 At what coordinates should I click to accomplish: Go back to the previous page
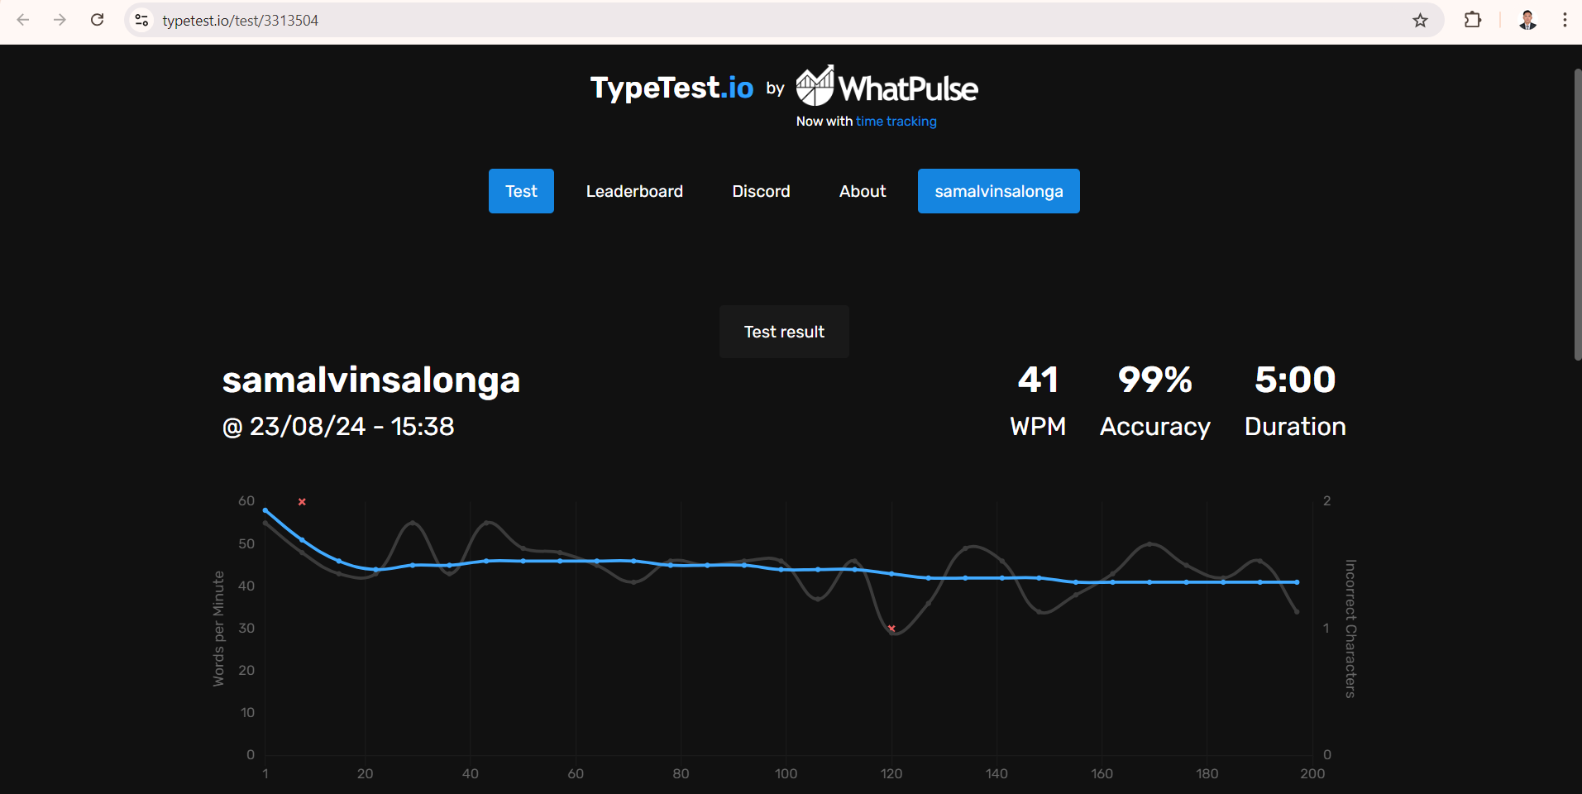[x=23, y=20]
